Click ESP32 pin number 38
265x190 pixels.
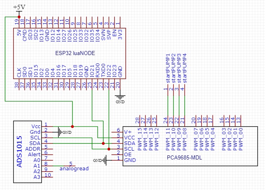click(16, 85)
